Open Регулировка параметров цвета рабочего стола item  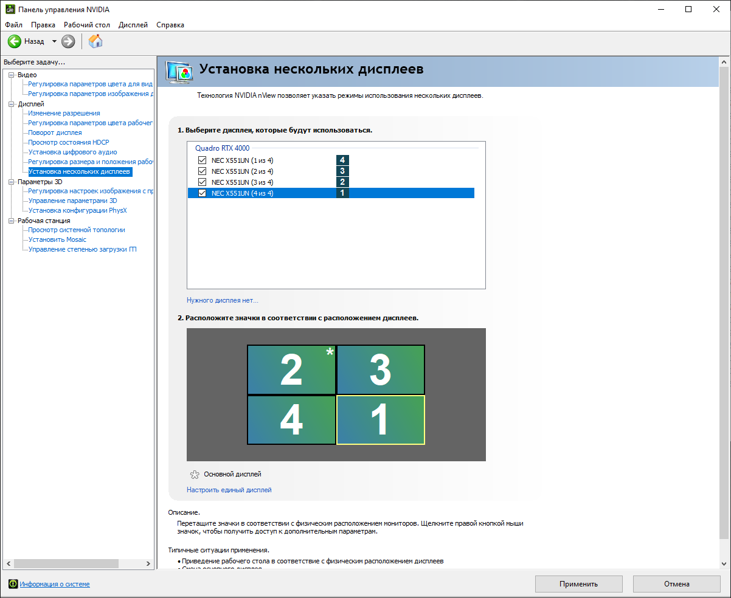click(x=90, y=123)
